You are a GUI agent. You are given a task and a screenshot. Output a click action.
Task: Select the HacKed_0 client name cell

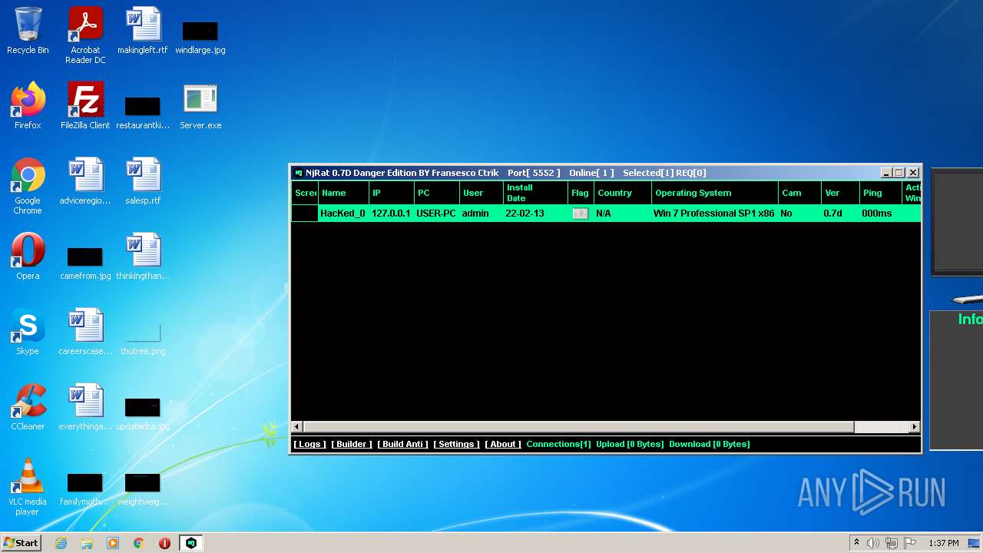(x=343, y=214)
